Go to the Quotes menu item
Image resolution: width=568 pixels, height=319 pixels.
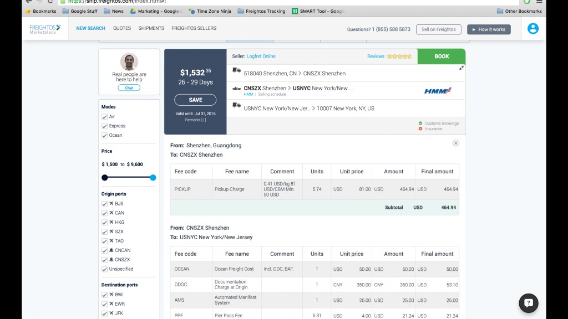point(122,28)
